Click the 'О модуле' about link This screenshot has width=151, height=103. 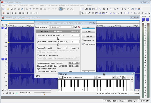click(x=75, y=31)
